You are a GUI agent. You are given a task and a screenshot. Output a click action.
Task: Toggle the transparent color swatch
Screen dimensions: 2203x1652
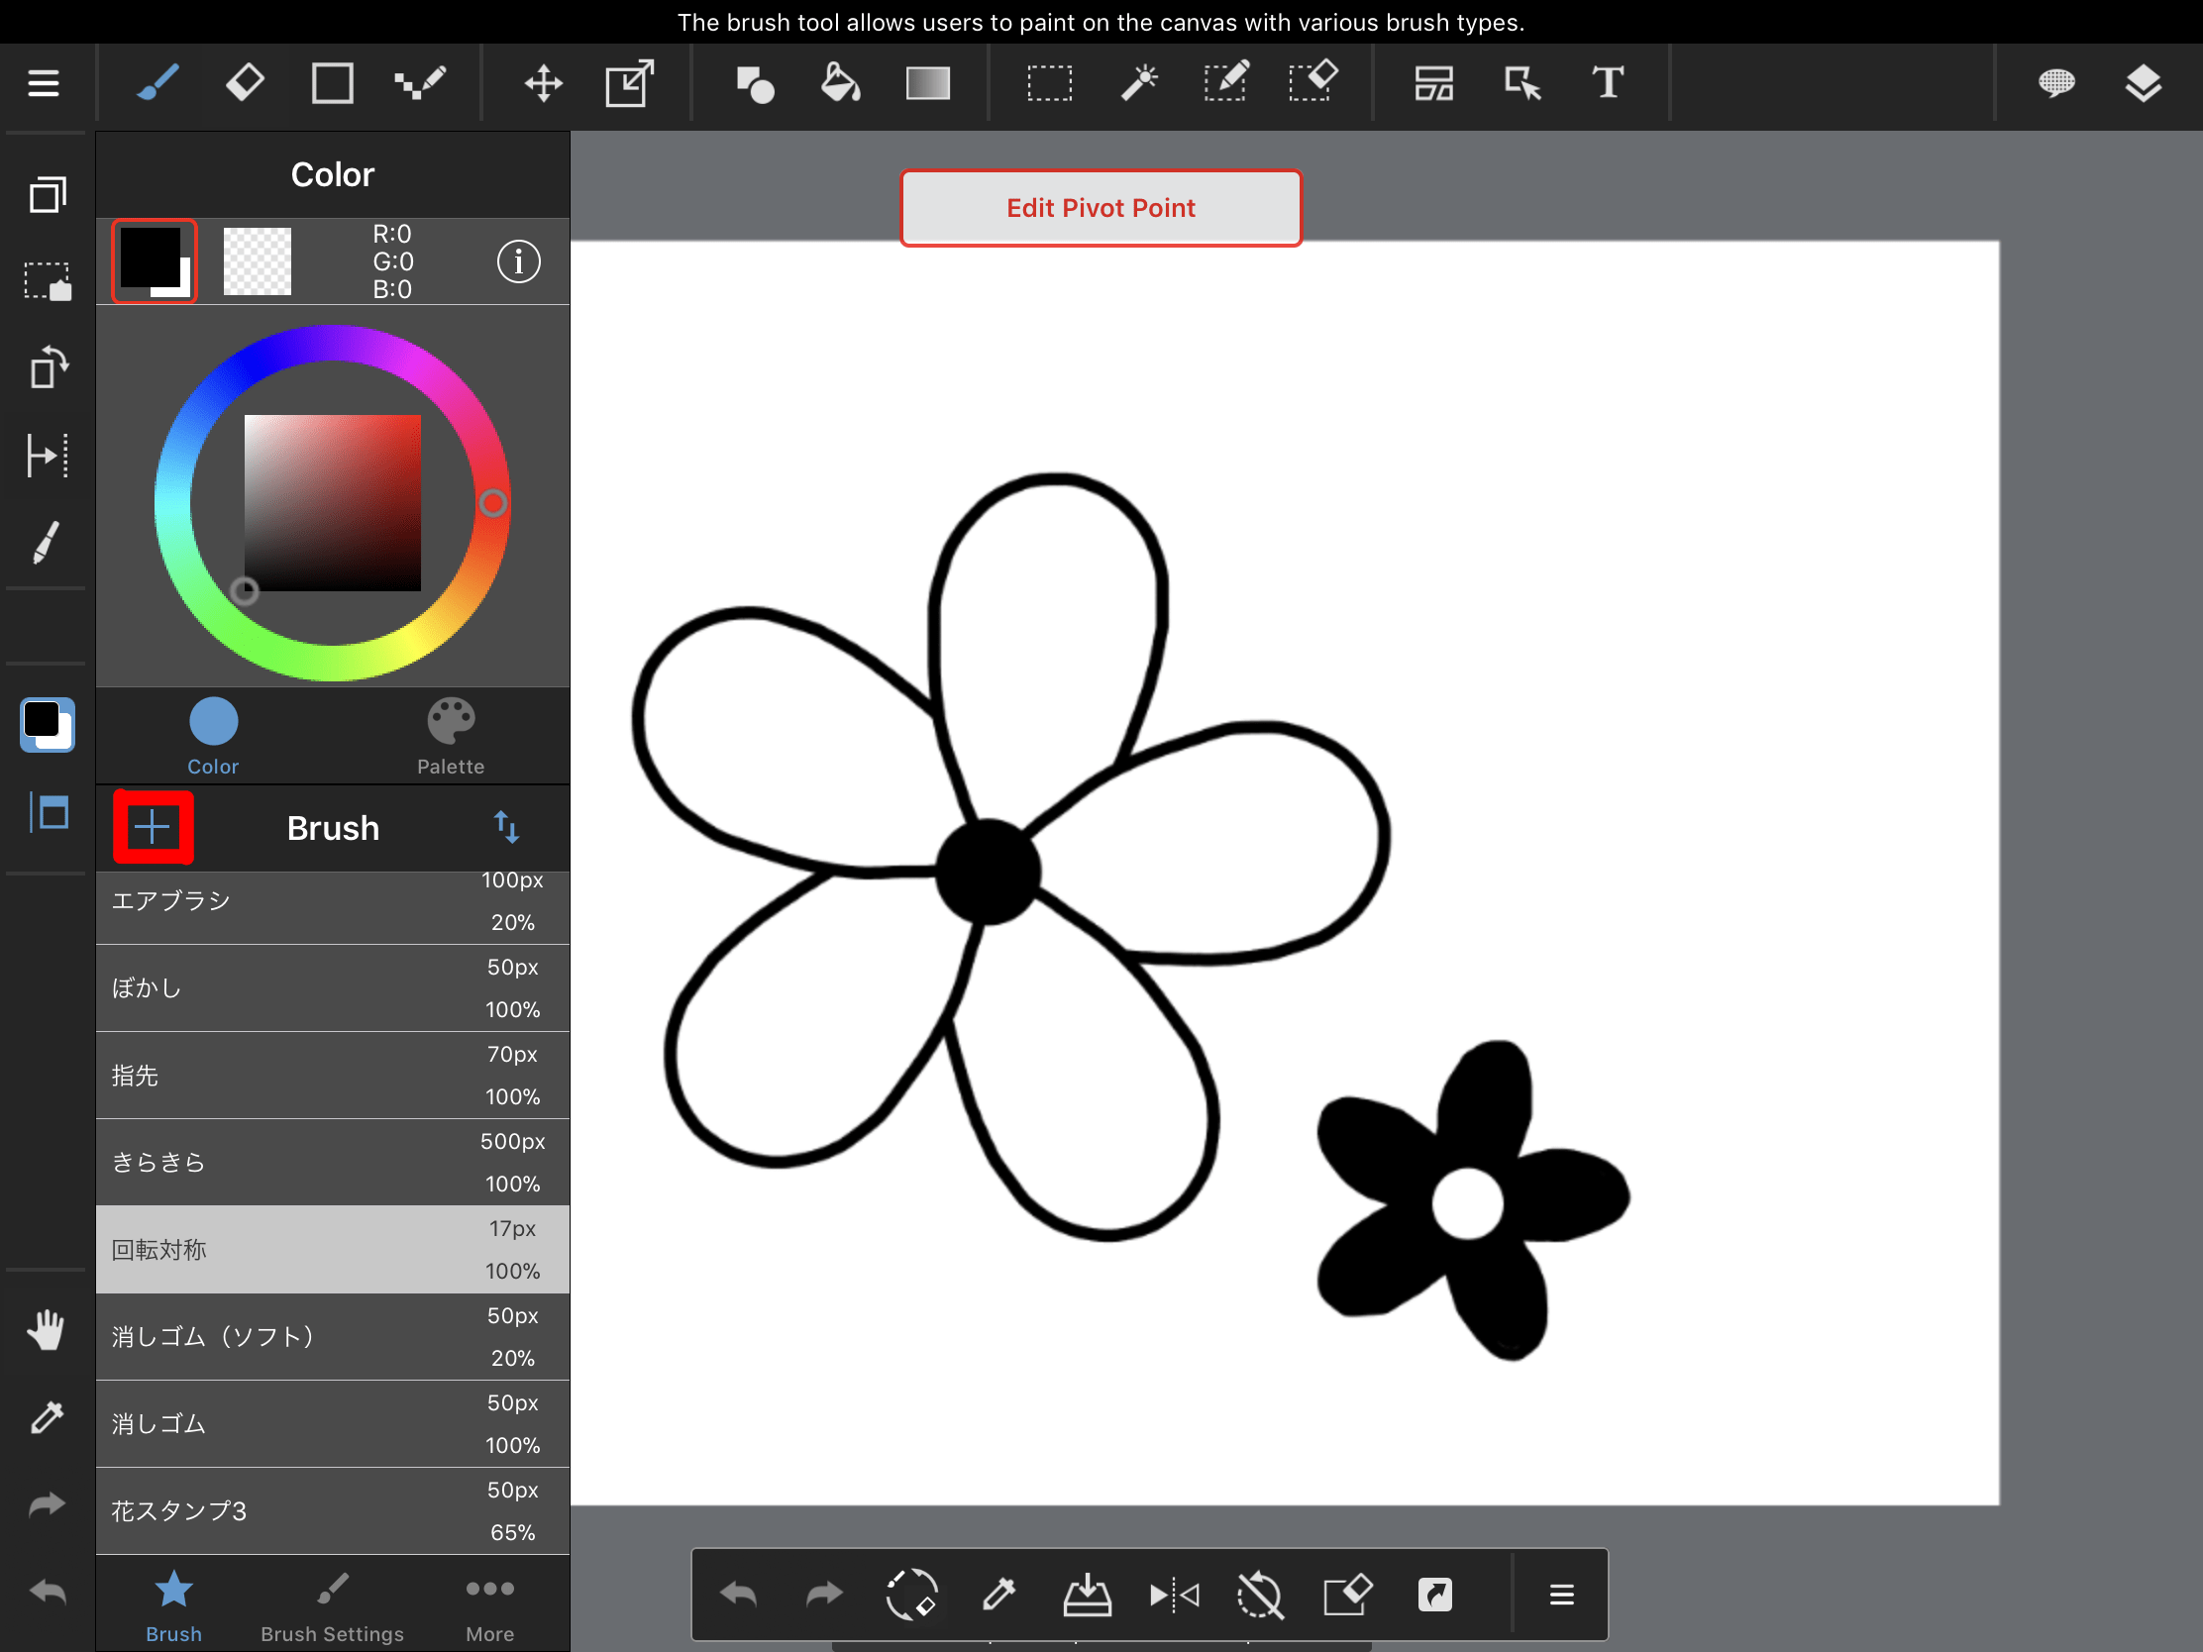(257, 261)
